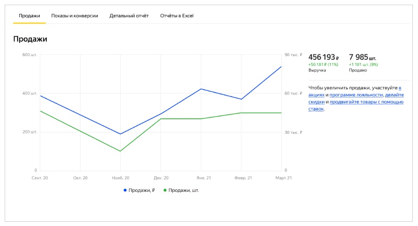
Task: Click blue line lowest point at Нояб. 20
Action: tap(120, 134)
